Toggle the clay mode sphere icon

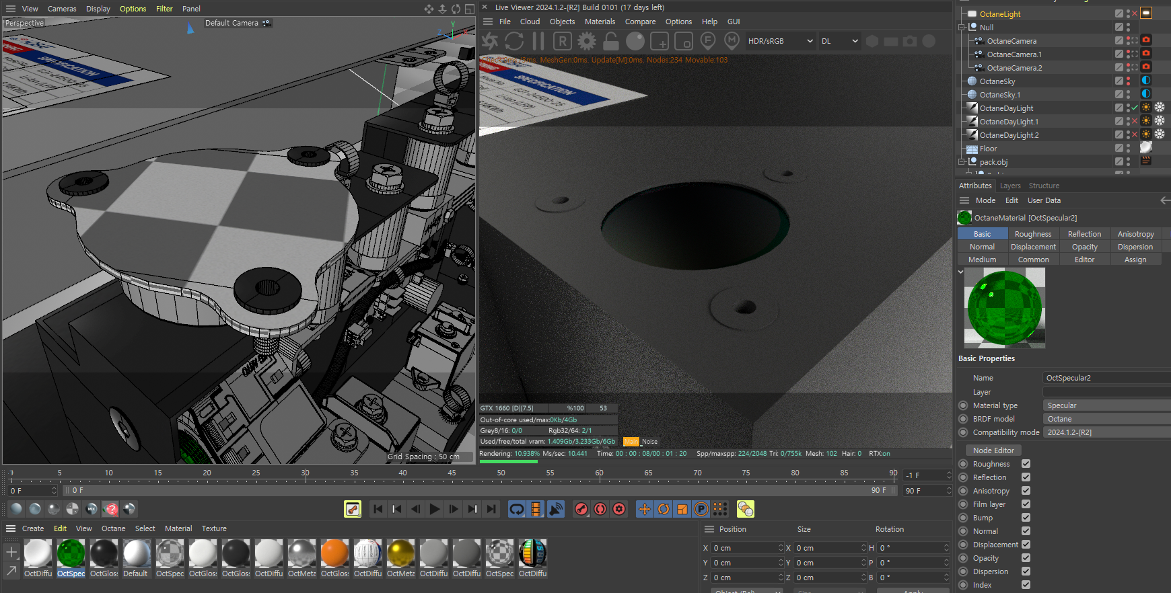635,42
